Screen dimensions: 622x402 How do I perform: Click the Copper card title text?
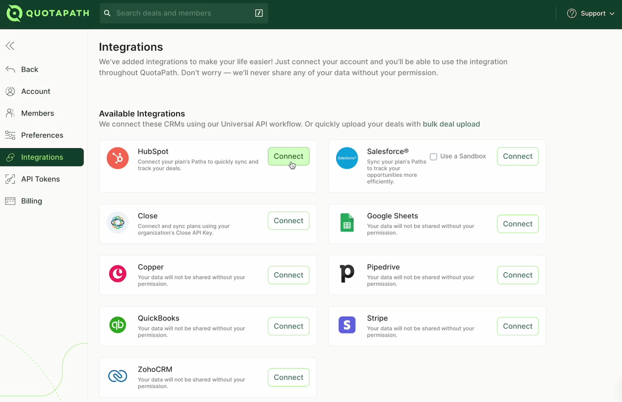pos(151,267)
